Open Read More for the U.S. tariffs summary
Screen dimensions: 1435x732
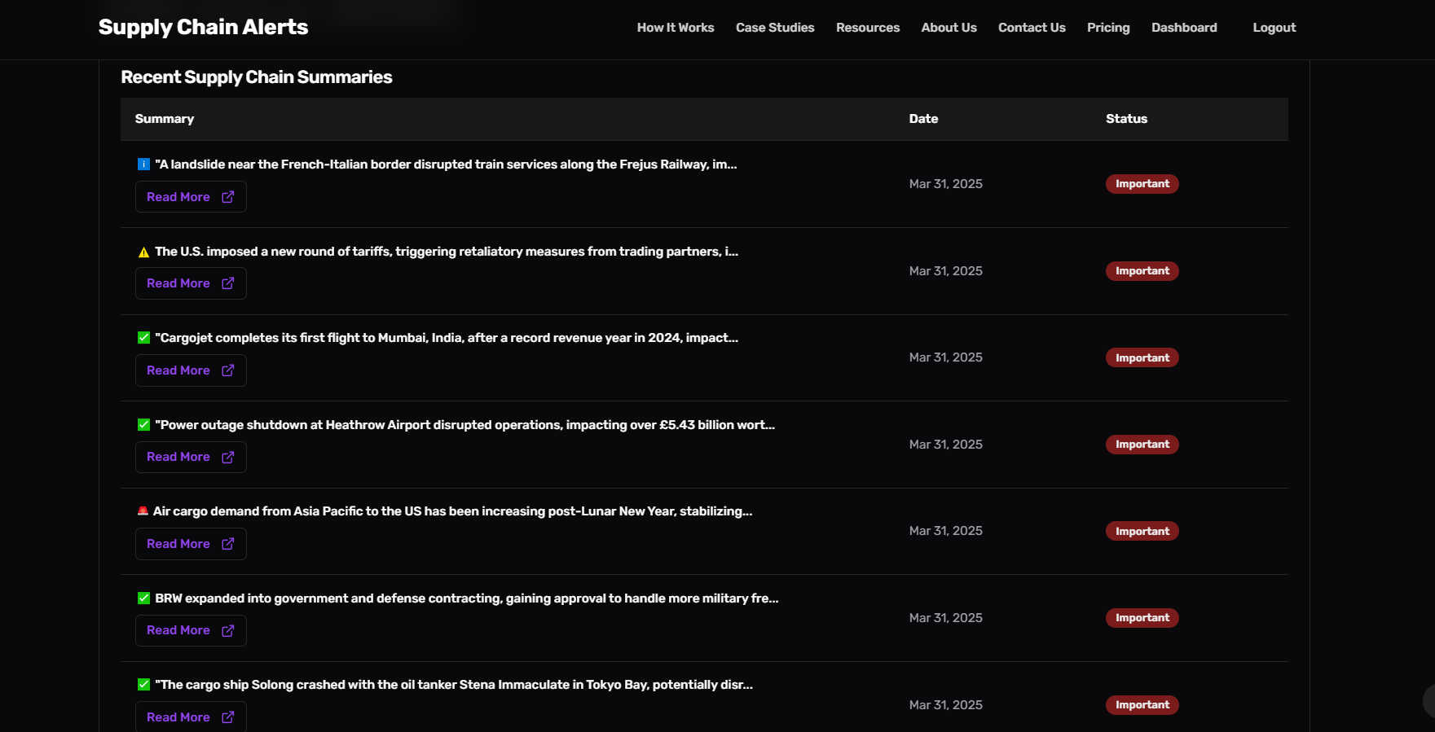[190, 283]
